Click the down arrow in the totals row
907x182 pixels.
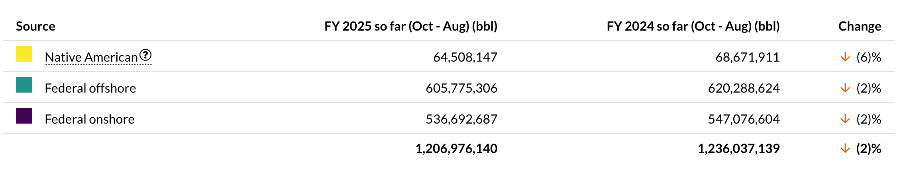coord(845,149)
